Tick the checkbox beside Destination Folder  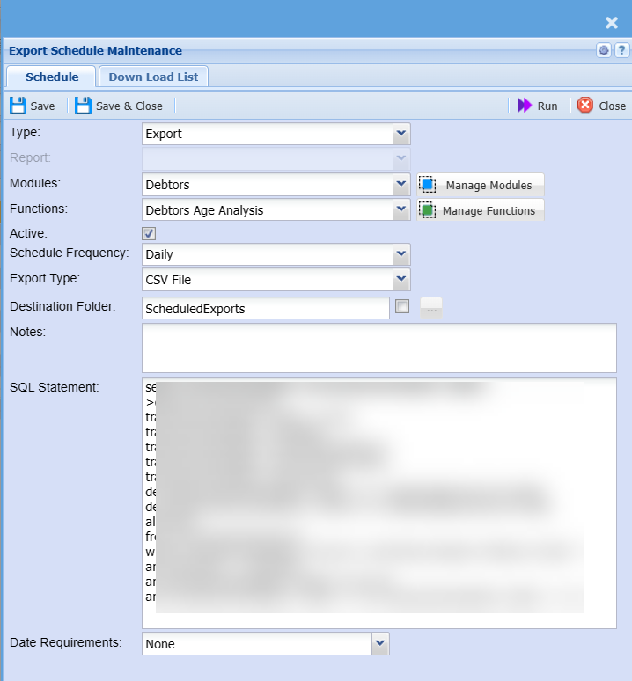pos(402,306)
